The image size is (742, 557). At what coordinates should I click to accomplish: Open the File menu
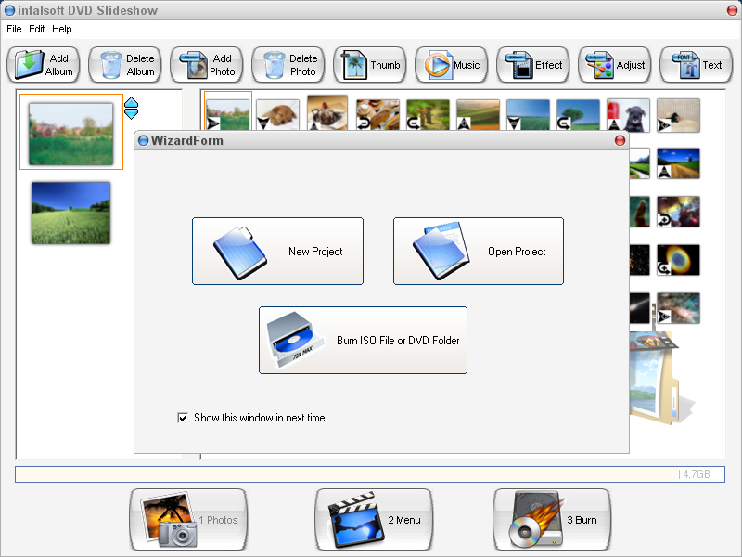coord(14,29)
